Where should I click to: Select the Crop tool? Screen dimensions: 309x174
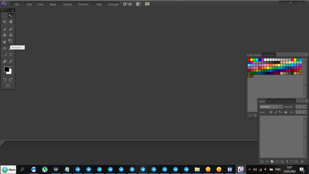click(x=5, y=22)
